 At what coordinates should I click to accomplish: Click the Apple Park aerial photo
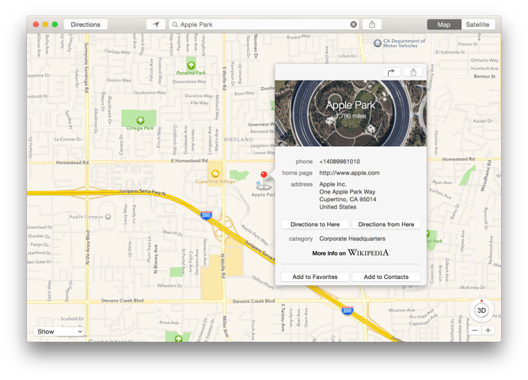[351, 113]
